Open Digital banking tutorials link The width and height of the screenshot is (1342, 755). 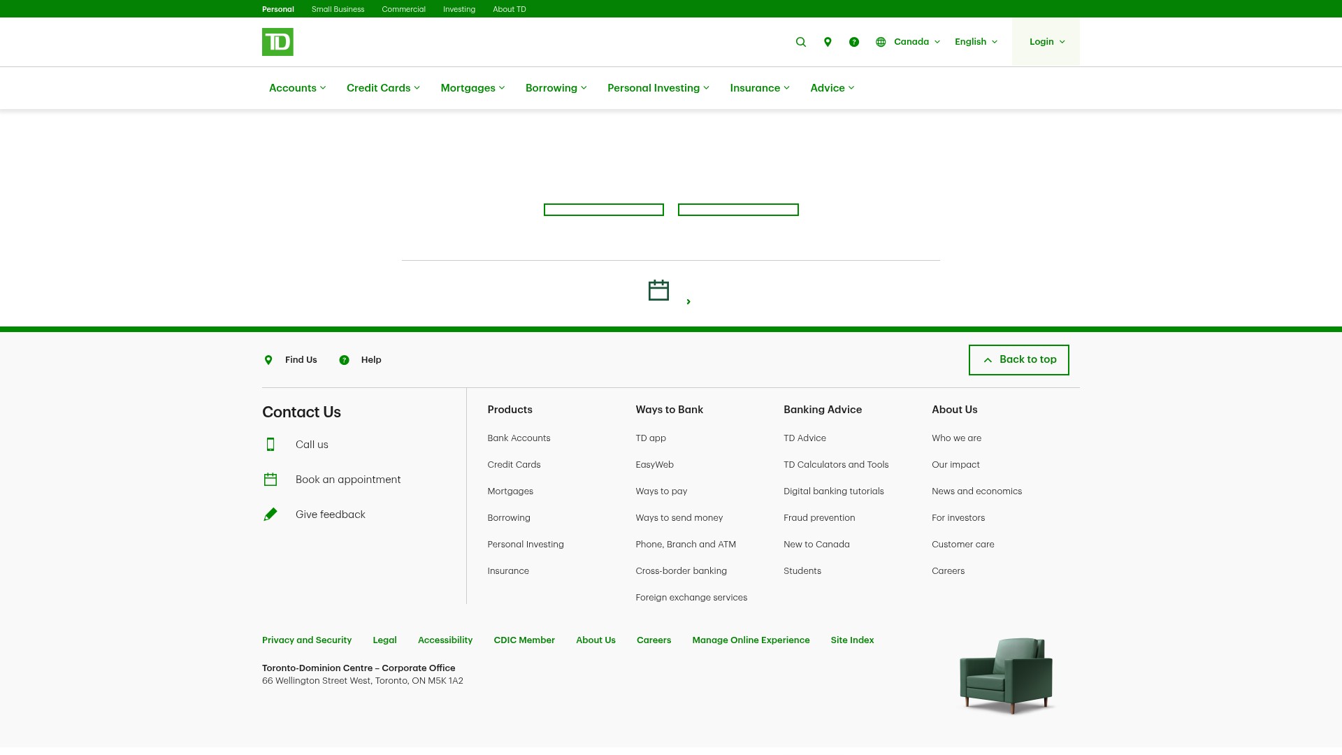(833, 491)
